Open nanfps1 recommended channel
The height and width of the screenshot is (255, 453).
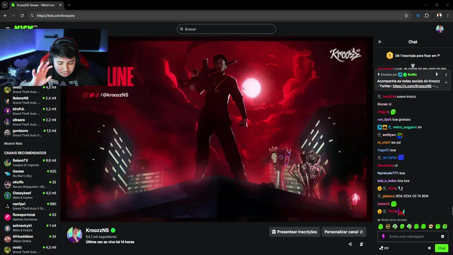click(x=30, y=206)
